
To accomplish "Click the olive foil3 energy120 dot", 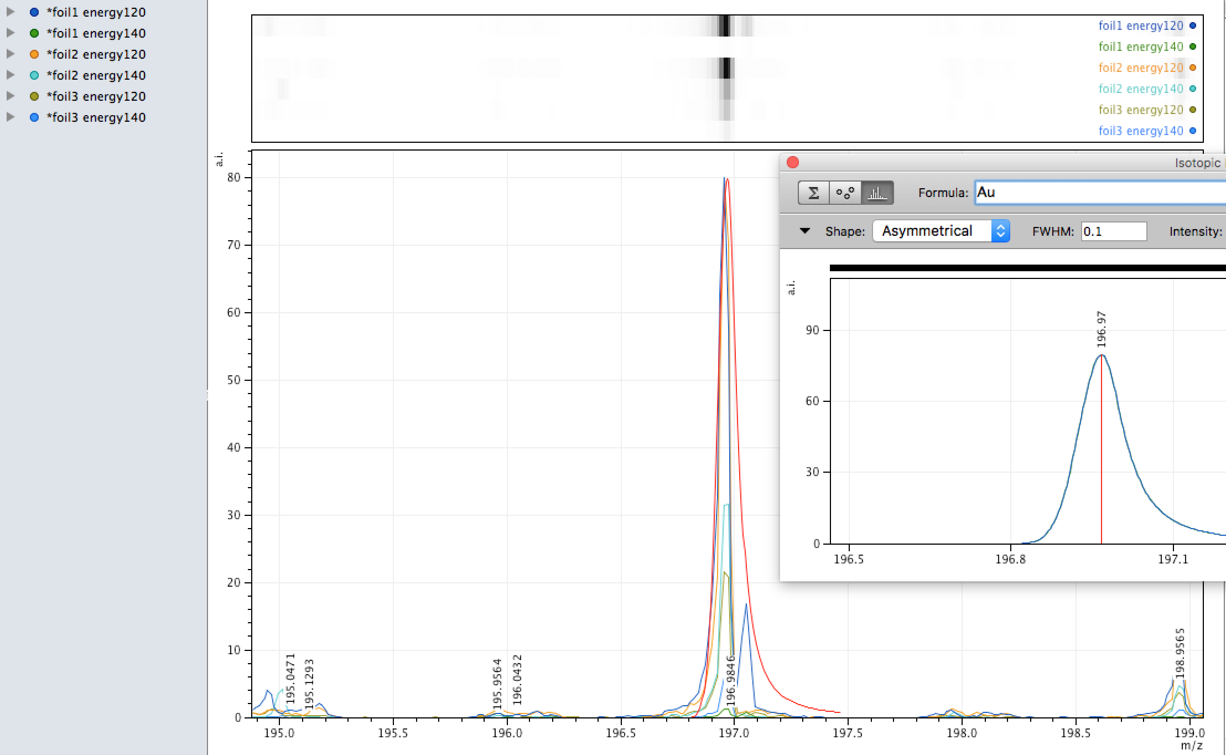I will pos(34,96).
